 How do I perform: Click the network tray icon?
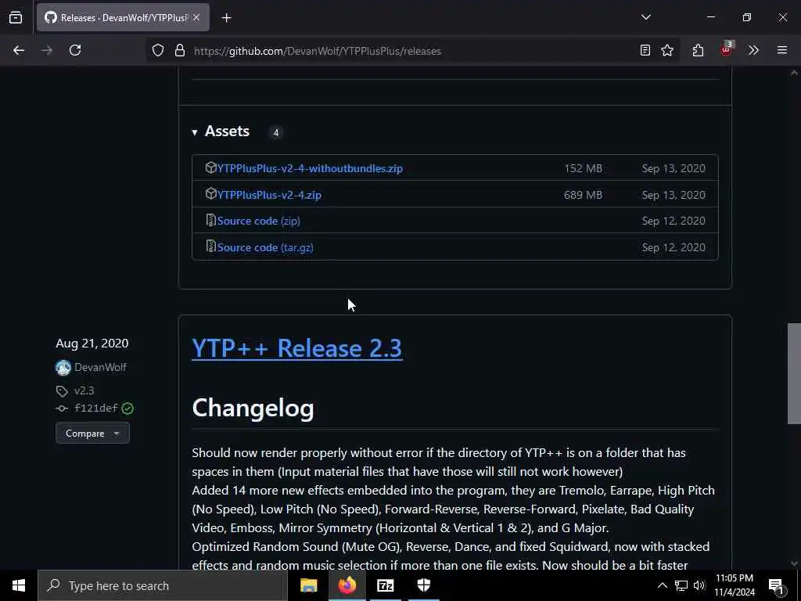681,585
